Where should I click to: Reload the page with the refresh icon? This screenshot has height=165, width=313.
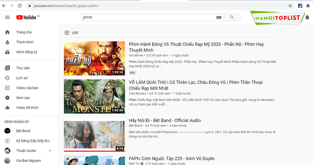pyautogui.click(x=20, y=6)
